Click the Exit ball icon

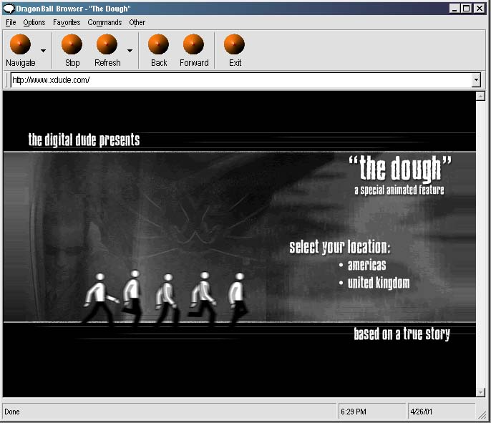[234, 45]
